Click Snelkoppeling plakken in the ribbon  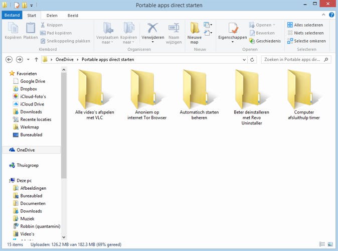tap(65, 41)
